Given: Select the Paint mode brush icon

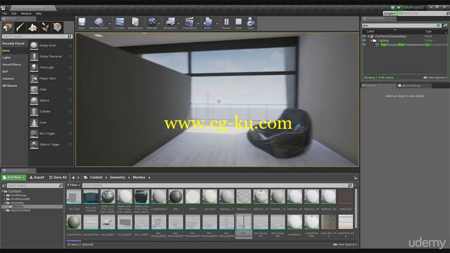Looking at the screenshot, I should [x=20, y=28].
